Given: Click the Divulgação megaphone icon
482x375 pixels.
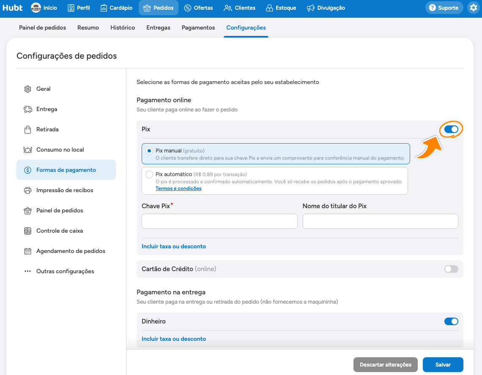Looking at the screenshot, I should pos(310,8).
